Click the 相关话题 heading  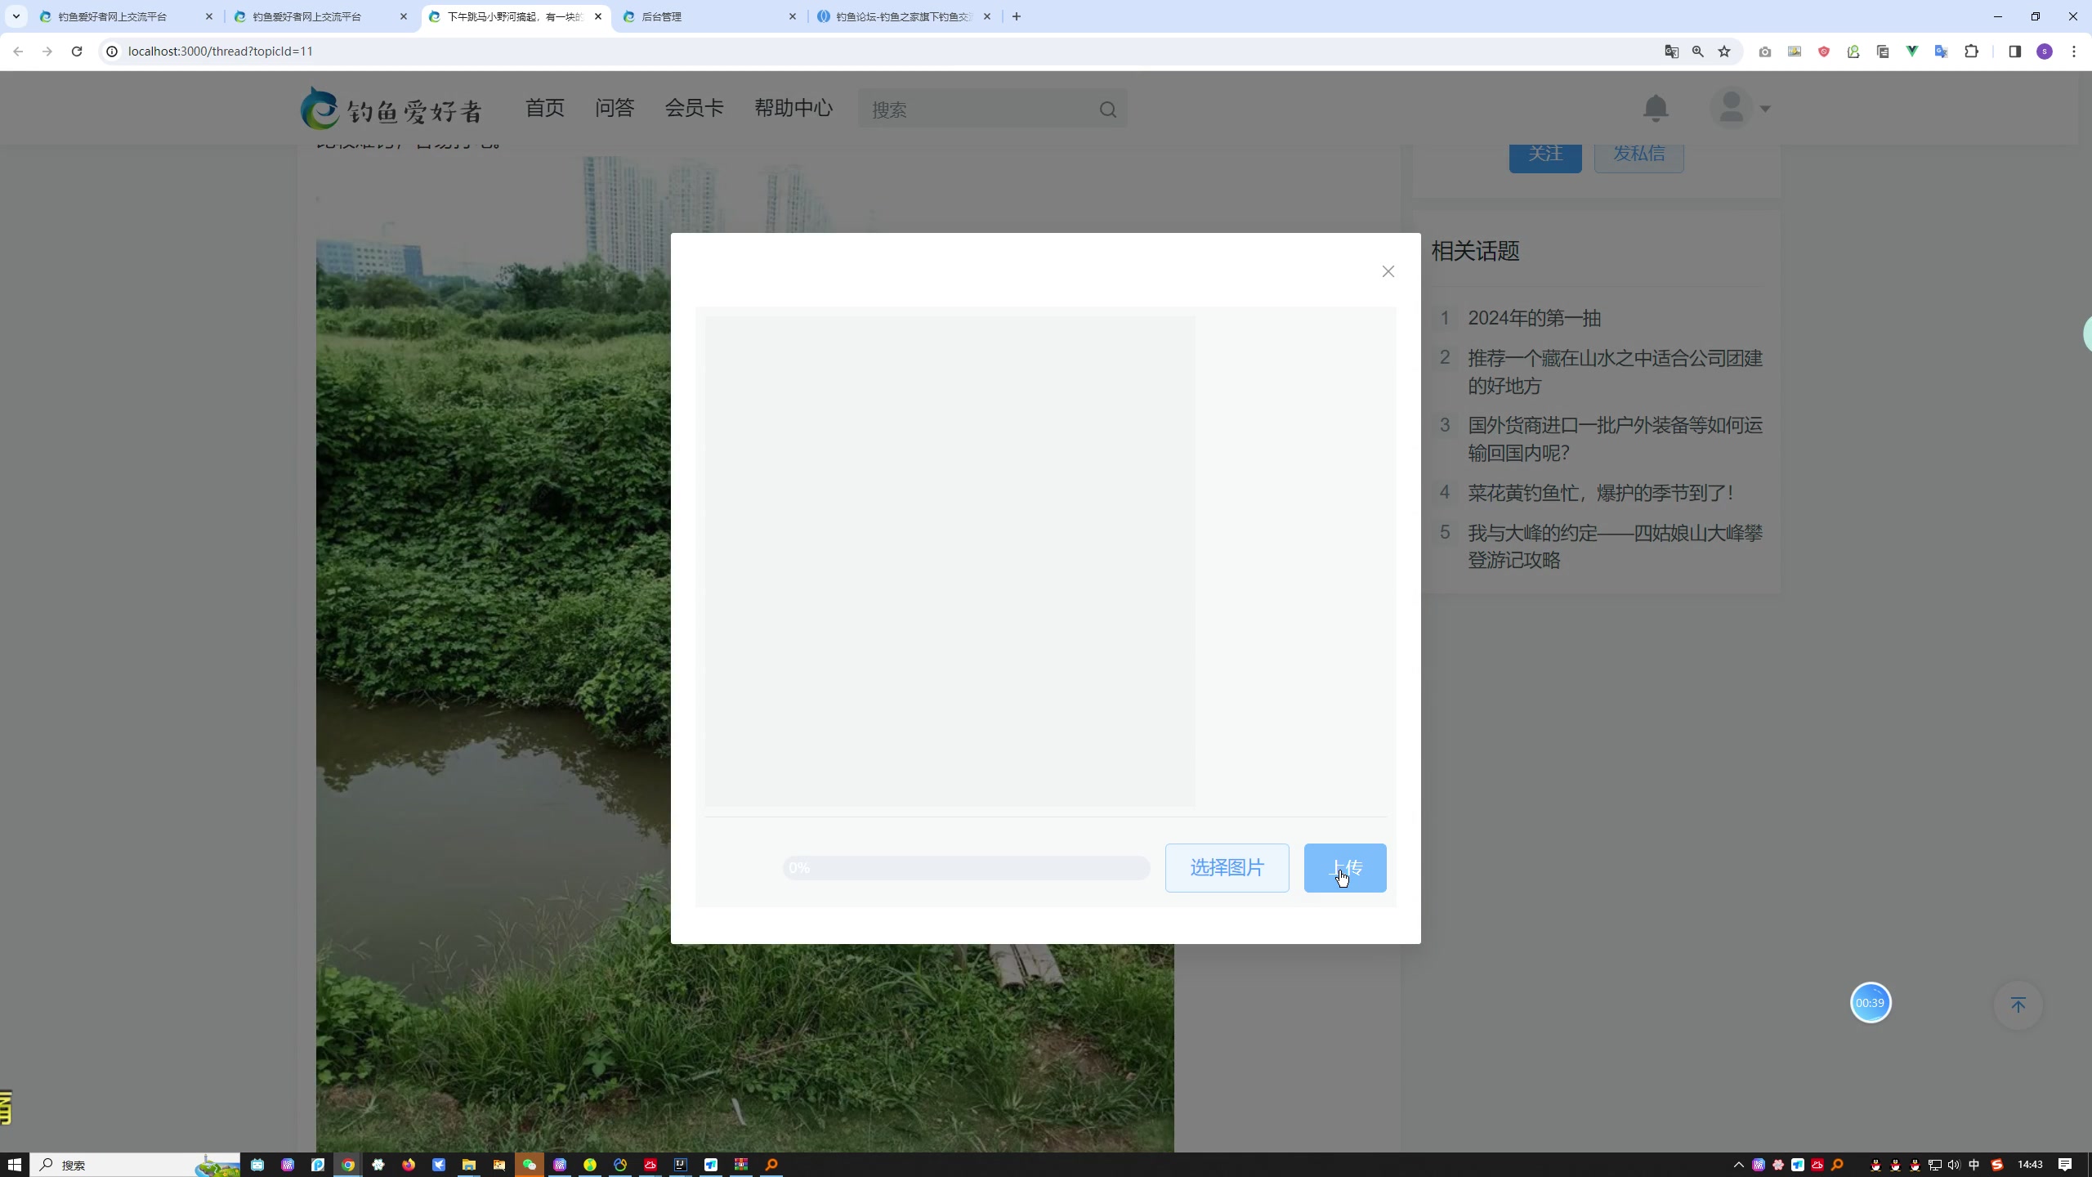pyautogui.click(x=1475, y=251)
